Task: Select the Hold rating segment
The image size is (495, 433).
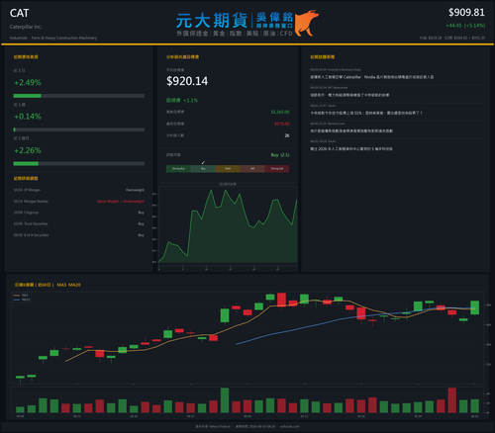Action: point(228,169)
